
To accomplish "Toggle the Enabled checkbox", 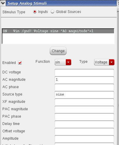I will [x=20, y=62].
